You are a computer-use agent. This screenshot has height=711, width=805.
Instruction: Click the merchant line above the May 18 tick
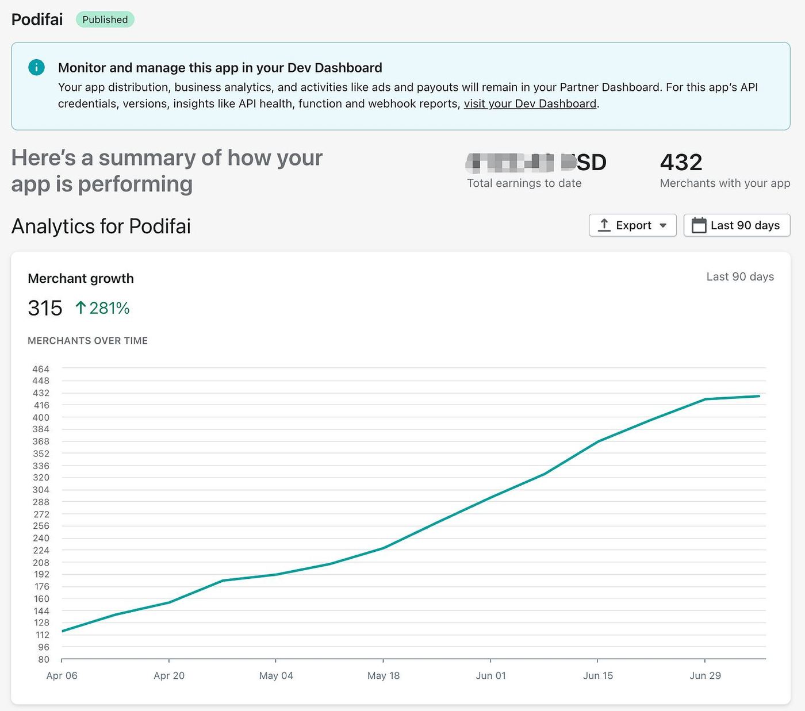(384, 548)
